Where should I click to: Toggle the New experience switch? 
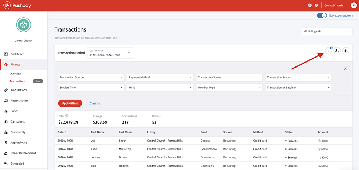pos(322,16)
